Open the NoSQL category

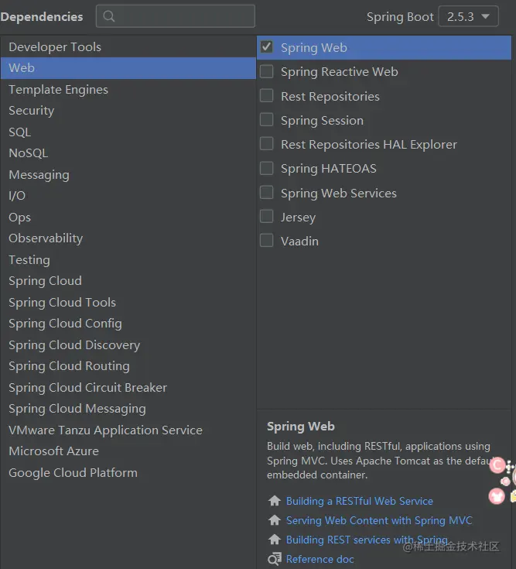128,153
